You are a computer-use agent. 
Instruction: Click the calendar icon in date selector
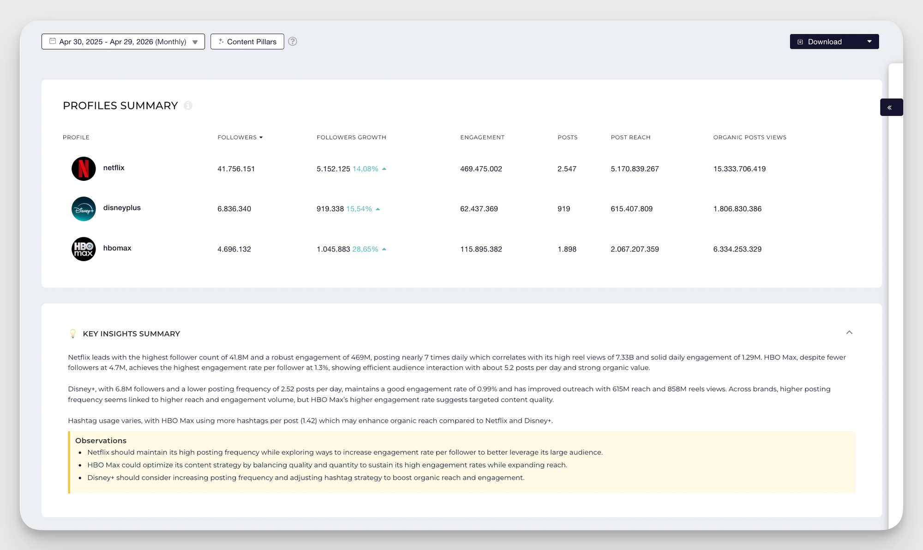[x=53, y=41]
